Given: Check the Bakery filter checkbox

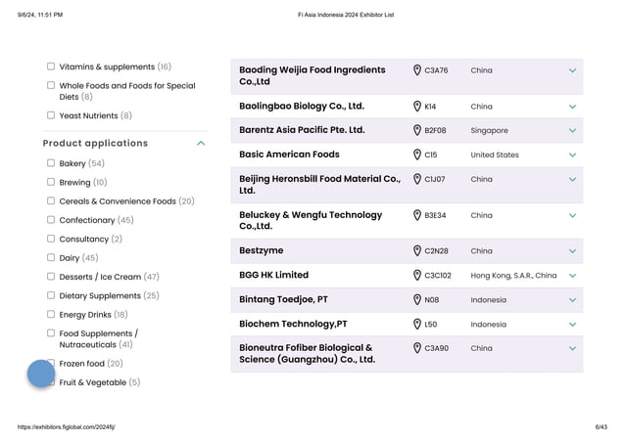Looking at the screenshot, I should [51, 163].
